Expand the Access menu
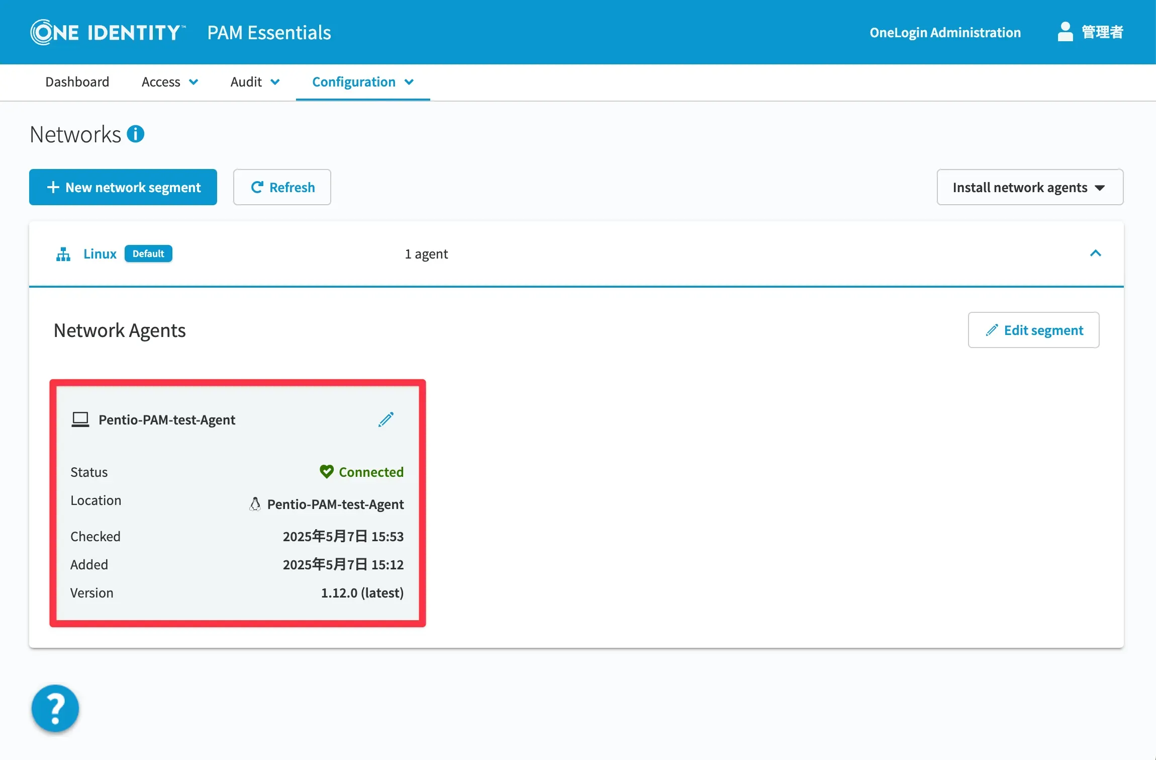 click(x=169, y=82)
